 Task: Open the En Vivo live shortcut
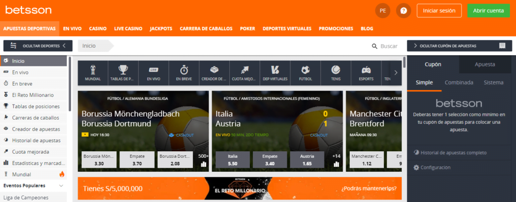(x=153, y=73)
